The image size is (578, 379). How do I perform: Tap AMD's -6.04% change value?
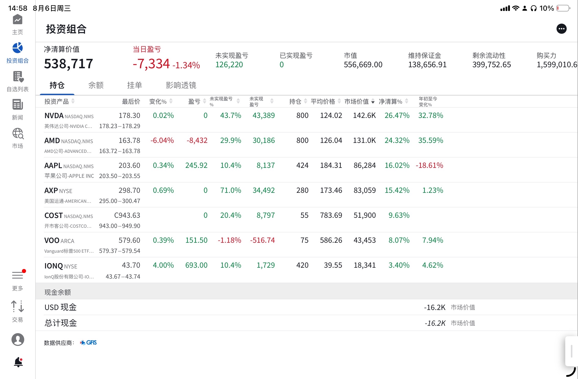click(x=162, y=140)
